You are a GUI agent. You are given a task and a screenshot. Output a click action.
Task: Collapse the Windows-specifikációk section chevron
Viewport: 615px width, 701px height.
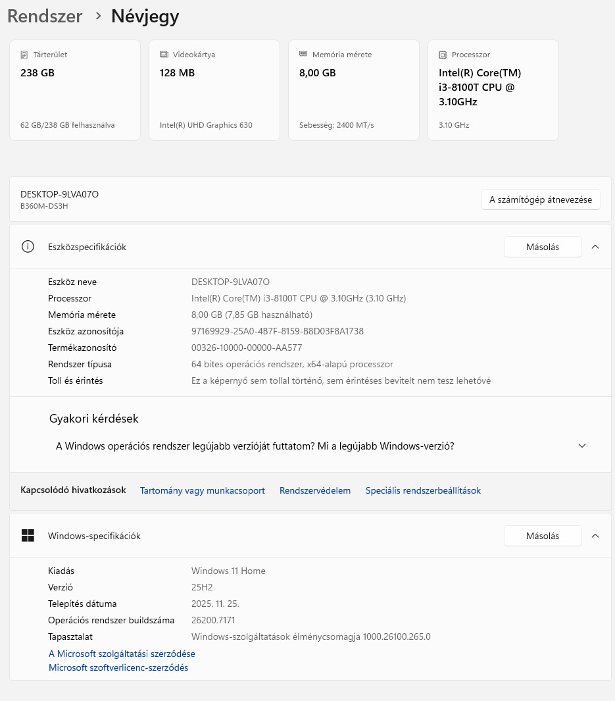[595, 536]
